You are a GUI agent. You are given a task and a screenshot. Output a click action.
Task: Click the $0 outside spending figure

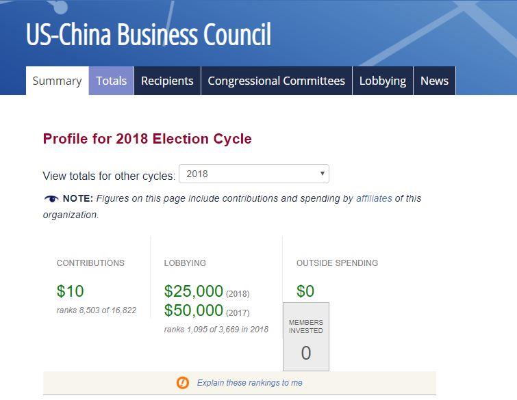point(305,291)
